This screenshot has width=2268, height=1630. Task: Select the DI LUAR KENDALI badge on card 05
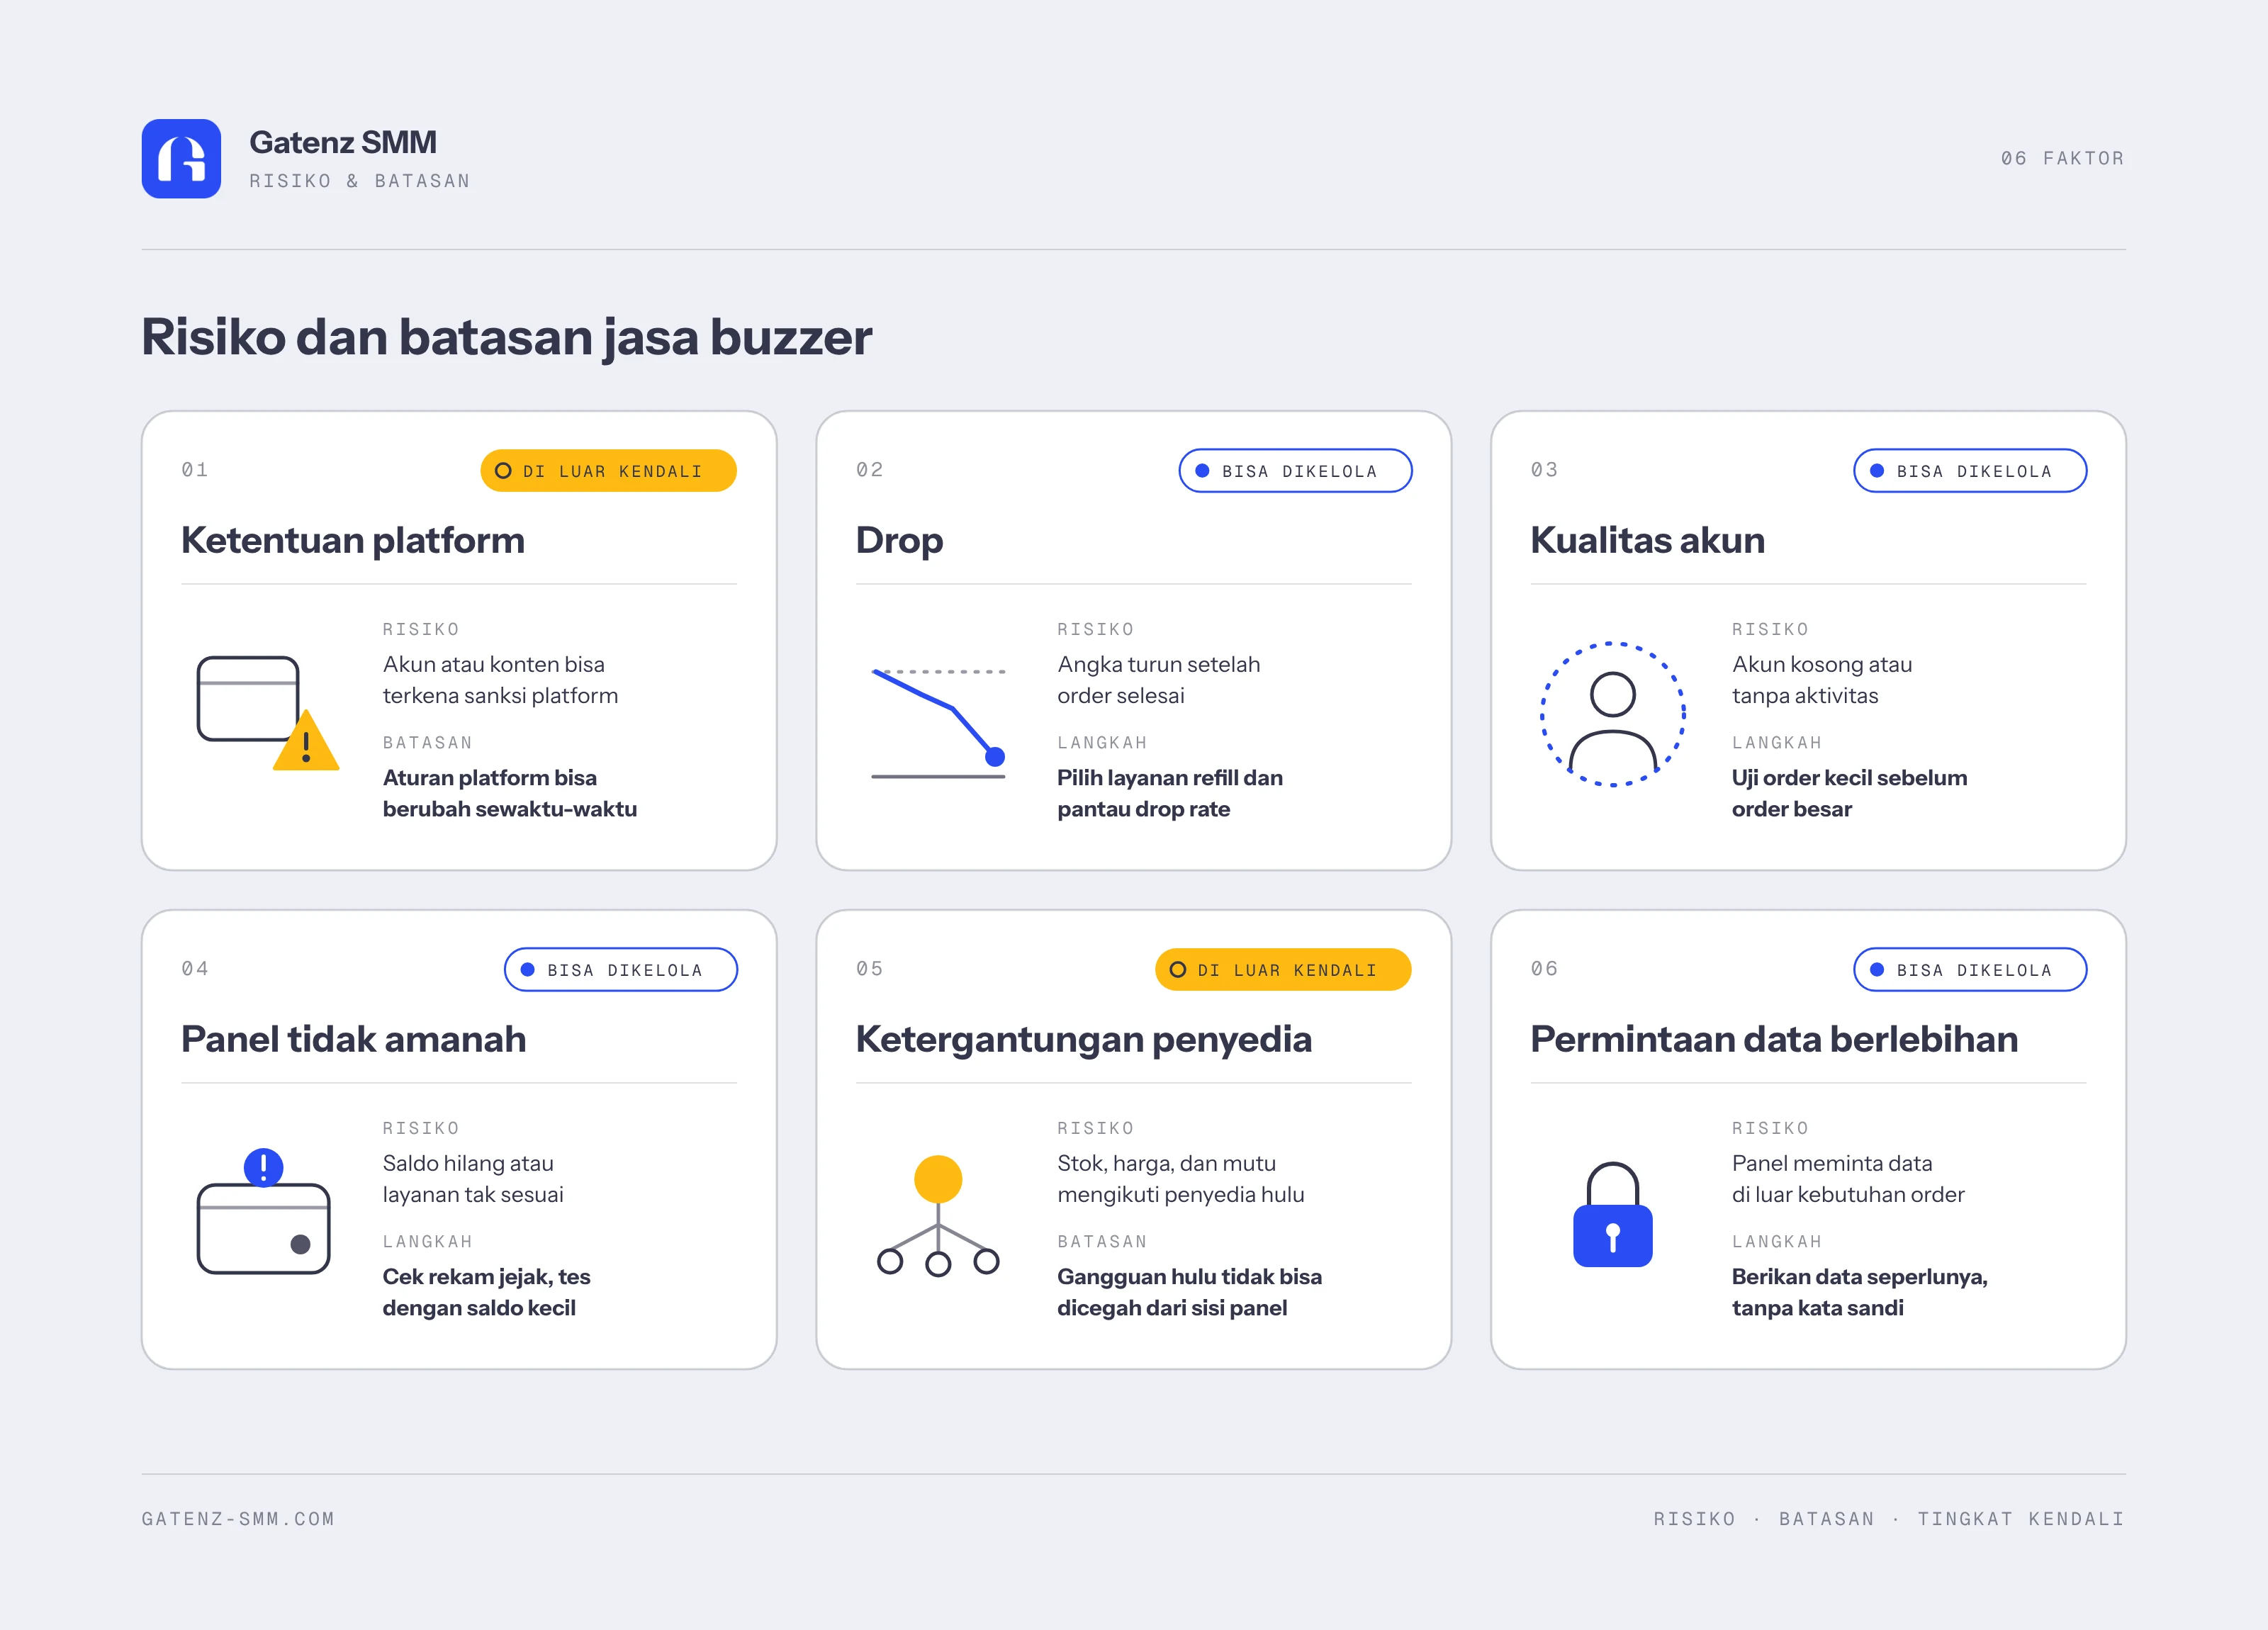(1283, 970)
